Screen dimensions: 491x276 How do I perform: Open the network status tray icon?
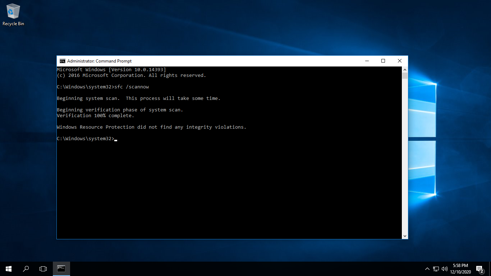pyautogui.click(x=436, y=268)
